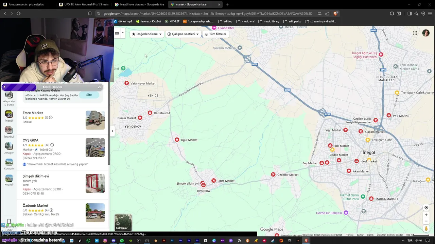435x244 pixels.
Task: Click the Özdemir Market photo thumbnail
Action: pos(95,212)
